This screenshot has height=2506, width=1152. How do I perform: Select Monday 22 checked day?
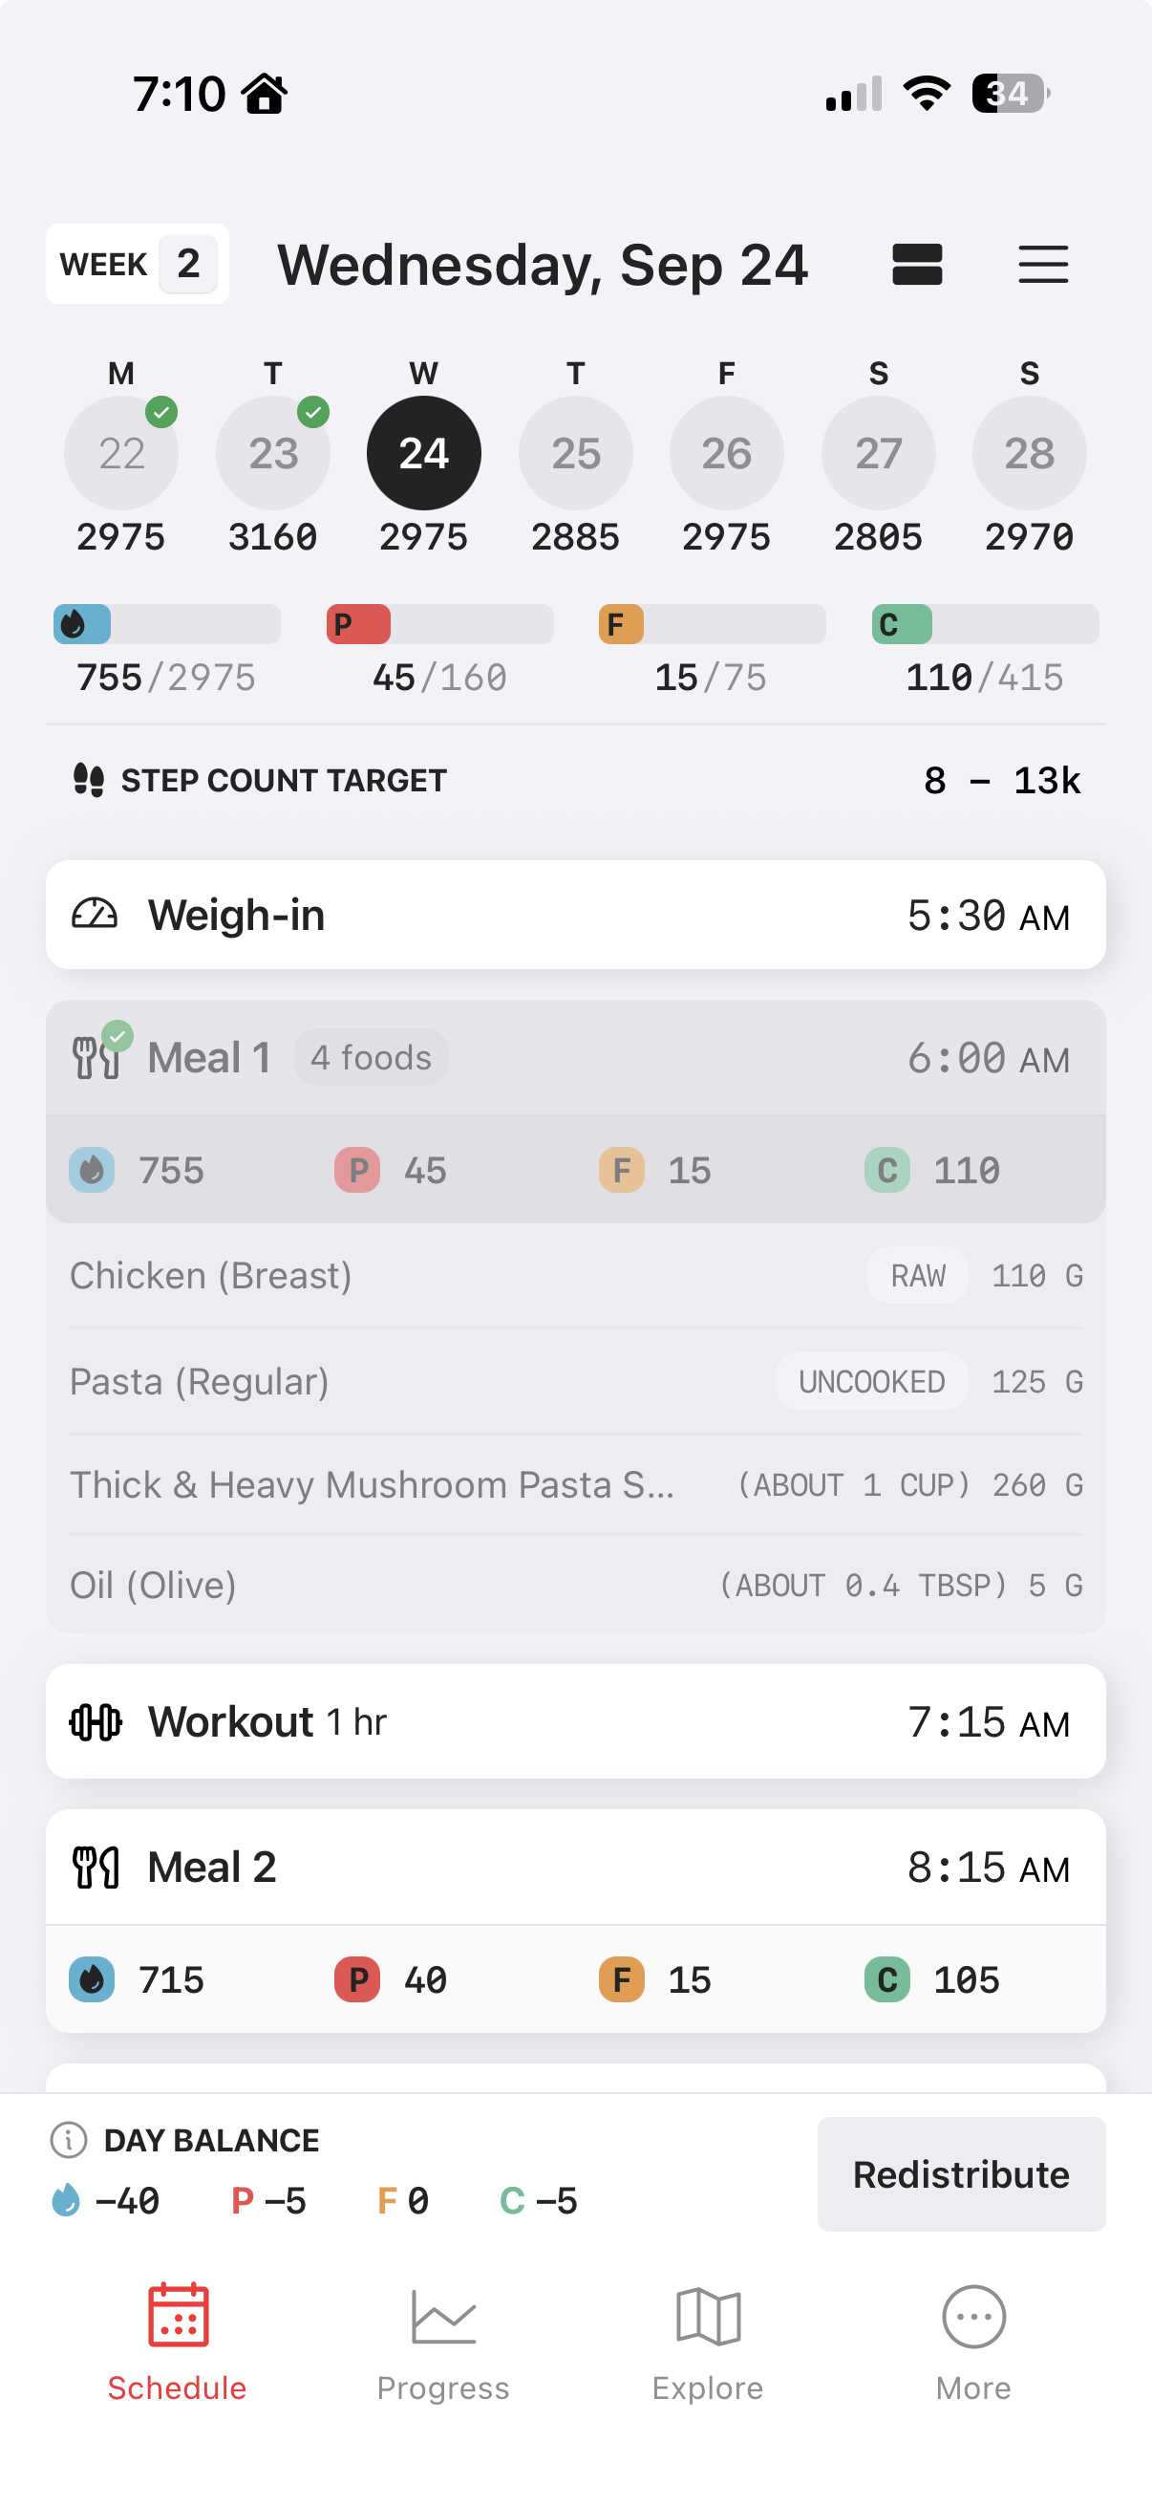click(x=121, y=453)
